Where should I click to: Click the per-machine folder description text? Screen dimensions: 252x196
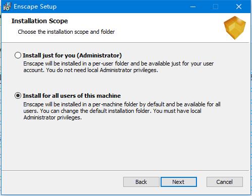[x=122, y=111]
